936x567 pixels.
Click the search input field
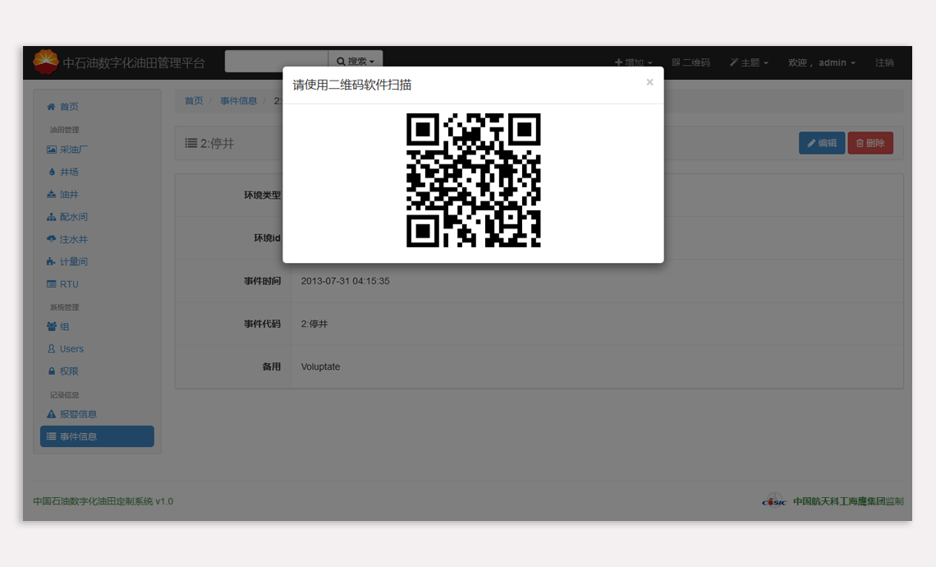click(277, 62)
